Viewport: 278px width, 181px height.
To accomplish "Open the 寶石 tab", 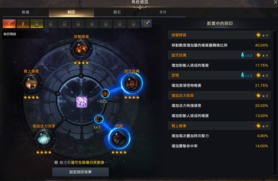I will click(x=117, y=12).
